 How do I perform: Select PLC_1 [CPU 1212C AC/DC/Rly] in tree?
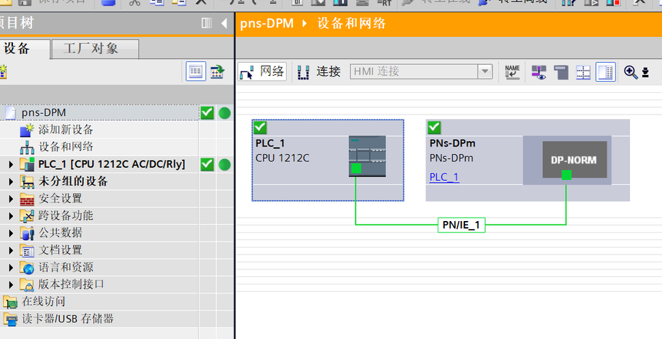coord(111,164)
